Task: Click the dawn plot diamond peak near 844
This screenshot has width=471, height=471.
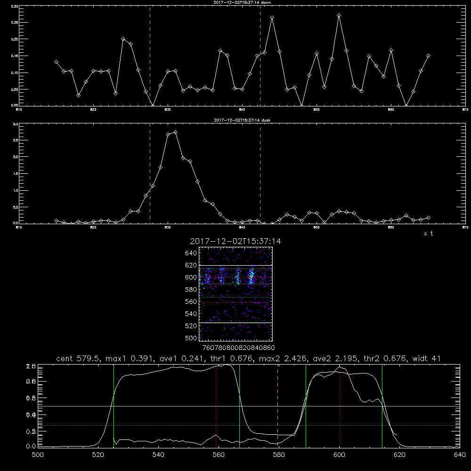Action: [272, 18]
